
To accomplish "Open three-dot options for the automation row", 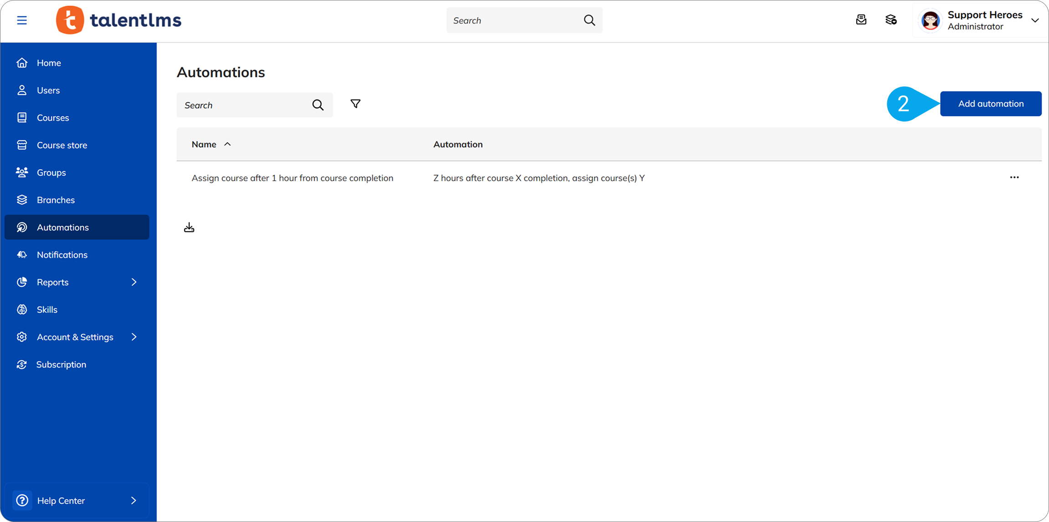I will (1014, 177).
